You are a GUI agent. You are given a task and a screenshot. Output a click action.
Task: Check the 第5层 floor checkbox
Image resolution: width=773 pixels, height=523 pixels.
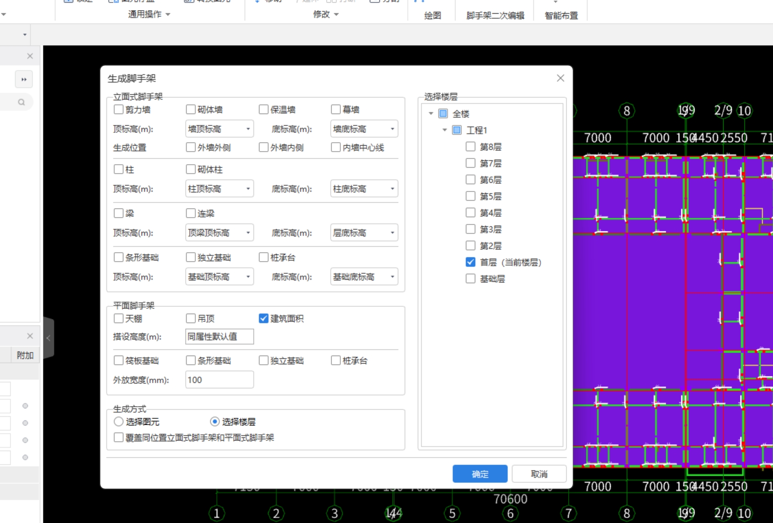tap(471, 196)
